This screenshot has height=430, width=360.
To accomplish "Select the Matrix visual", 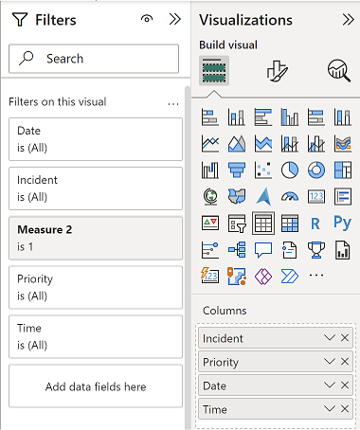I will [290, 223].
